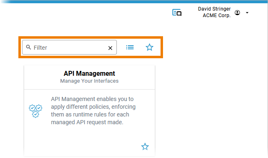The image size is (268, 158).
Task: Click the API Management description text
Action: tap(93, 111)
